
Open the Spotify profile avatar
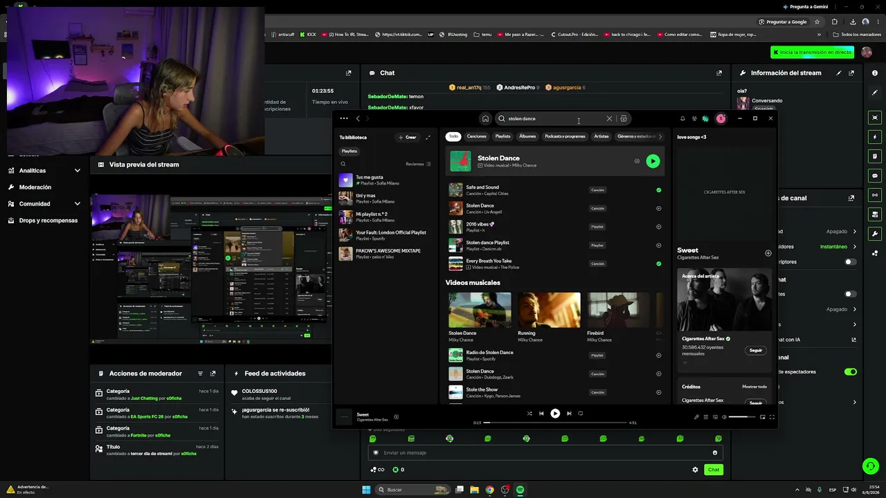[721, 118]
